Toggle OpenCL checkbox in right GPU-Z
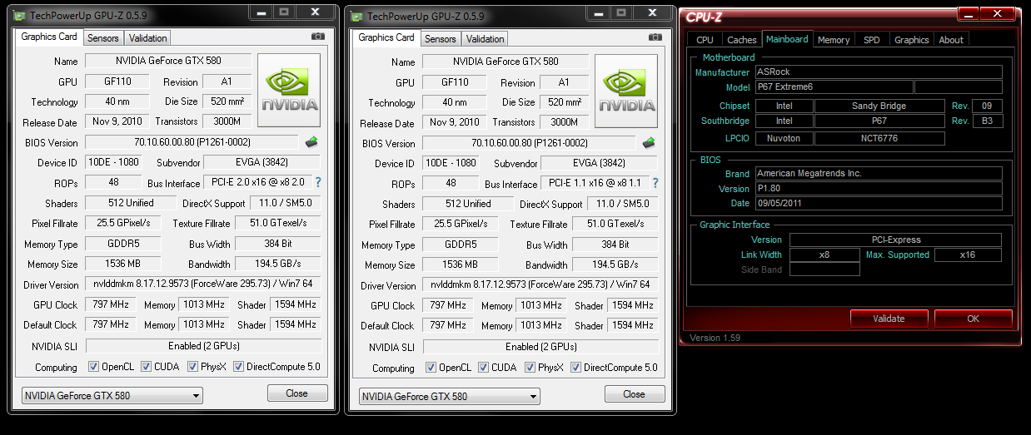The width and height of the screenshot is (1031, 435). (x=431, y=368)
